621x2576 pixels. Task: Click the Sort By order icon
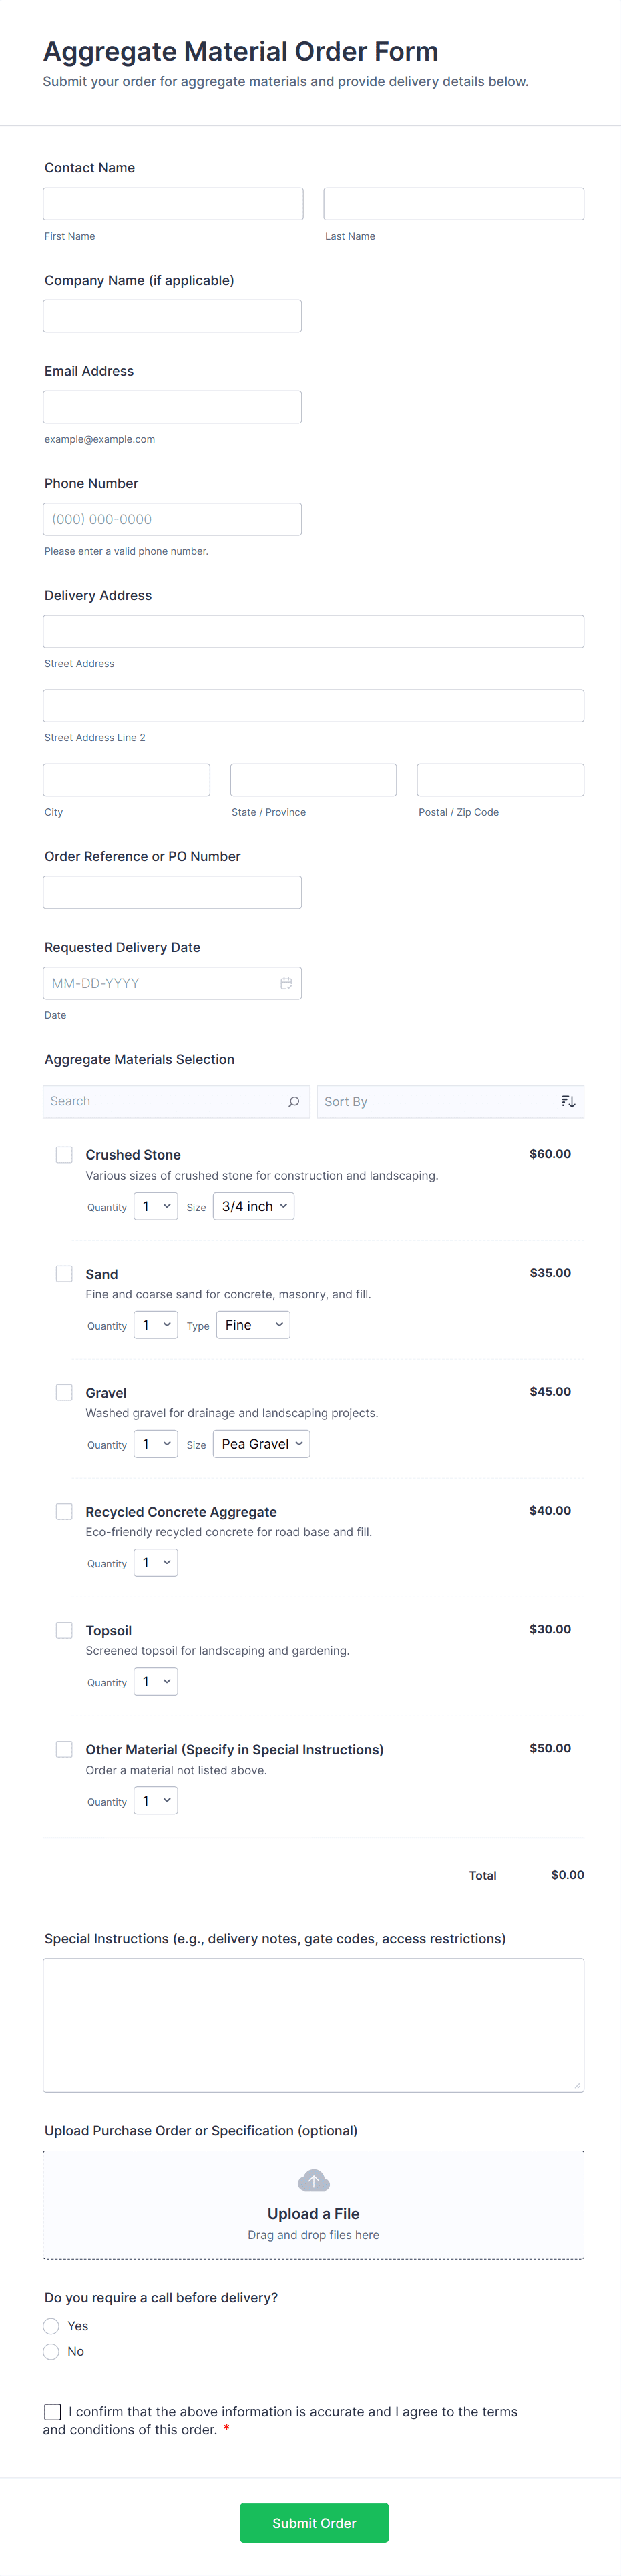click(x=568, y=1102)
